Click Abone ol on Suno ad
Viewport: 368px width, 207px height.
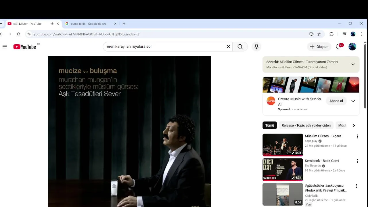pos(336,101)
